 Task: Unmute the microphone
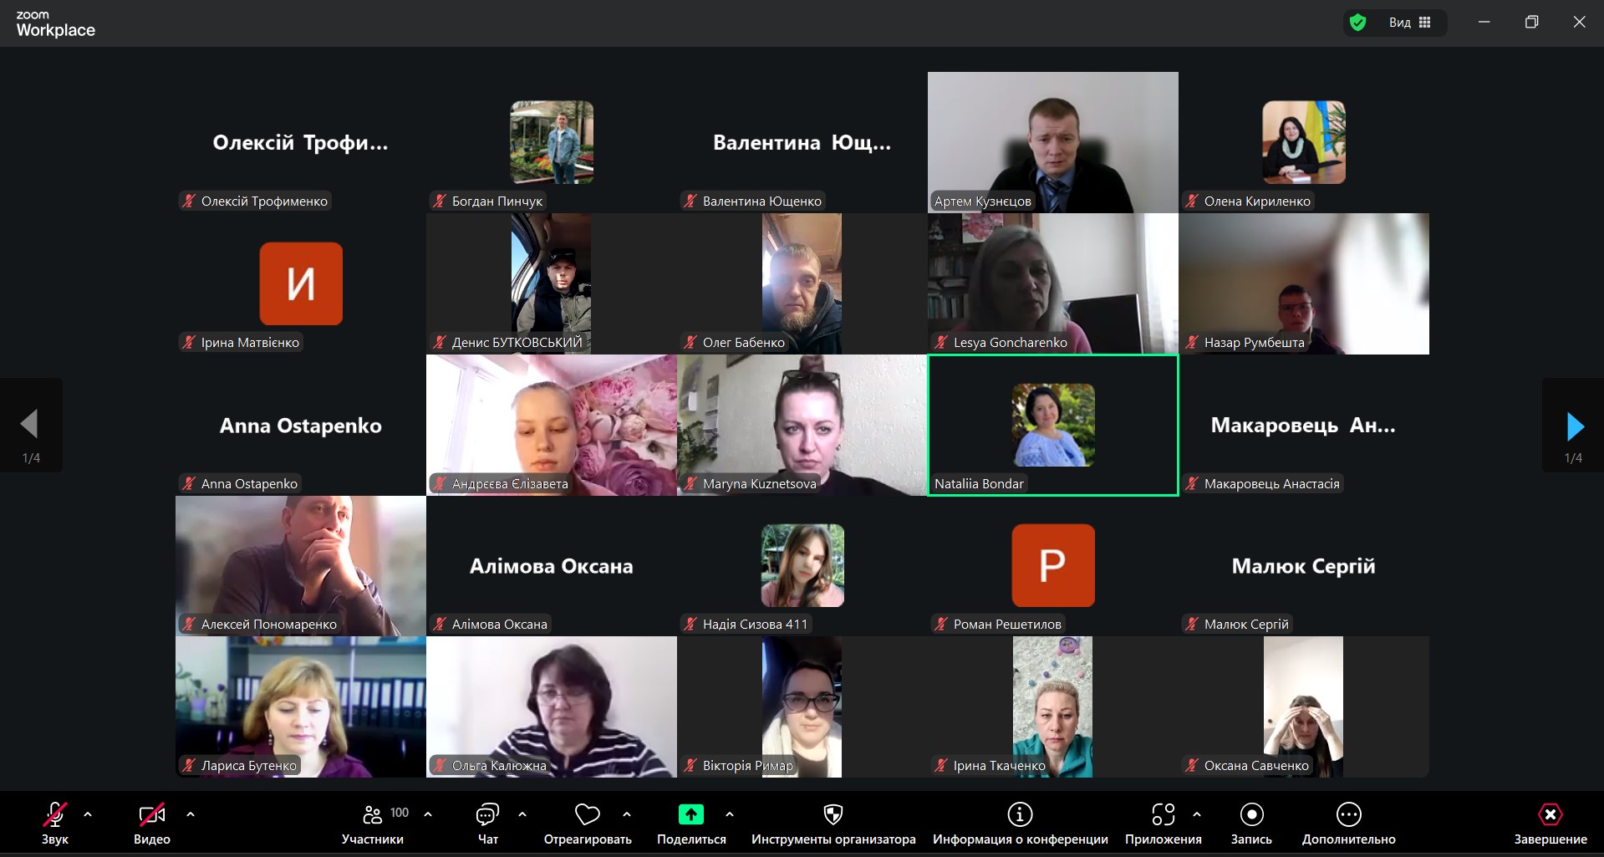pos(55,814)
